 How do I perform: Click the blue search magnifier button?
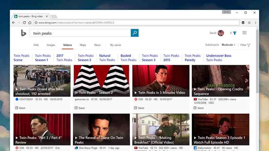pyautogui.click(x=135, y=33)
